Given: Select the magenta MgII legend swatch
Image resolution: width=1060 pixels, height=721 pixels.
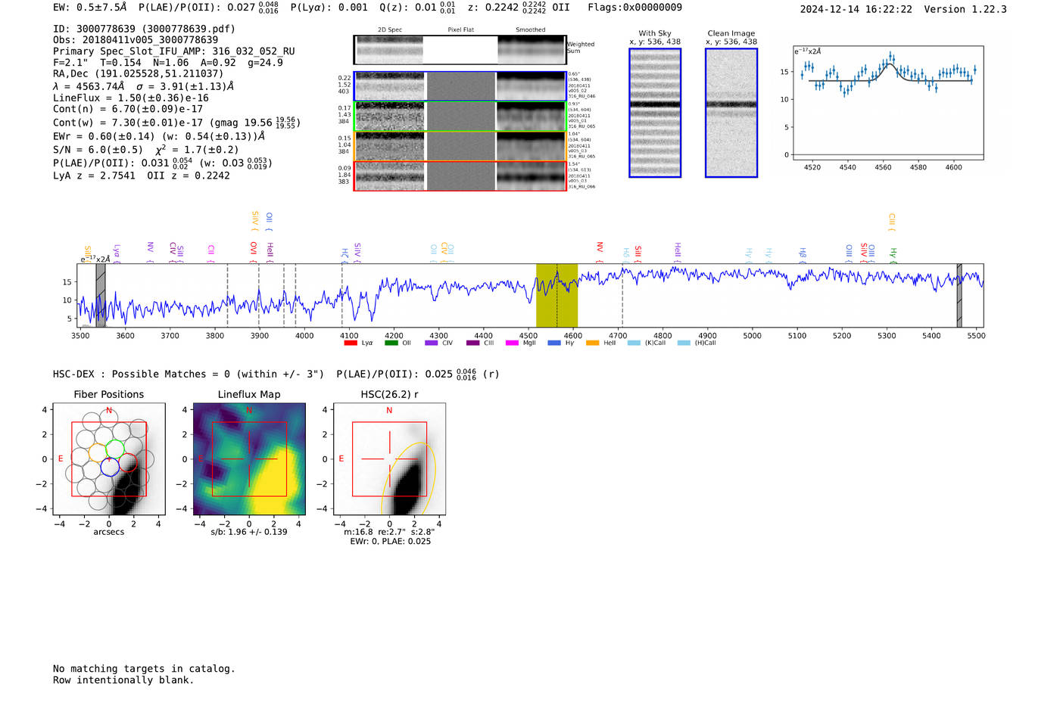Looking at the screenshot, I should point(512,343).
